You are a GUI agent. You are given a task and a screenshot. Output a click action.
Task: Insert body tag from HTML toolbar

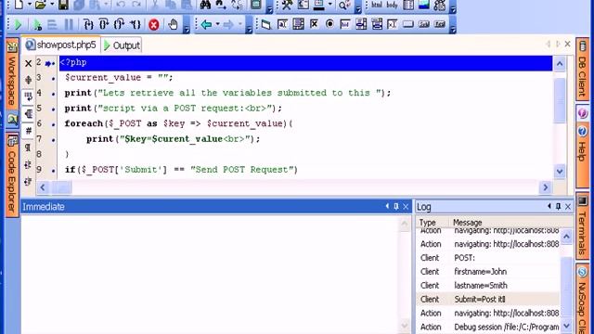(x=392, y=5)
